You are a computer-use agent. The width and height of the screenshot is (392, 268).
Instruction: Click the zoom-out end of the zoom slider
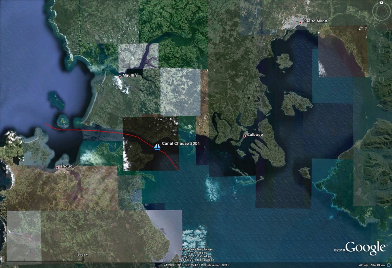click(x=382, y=80)
